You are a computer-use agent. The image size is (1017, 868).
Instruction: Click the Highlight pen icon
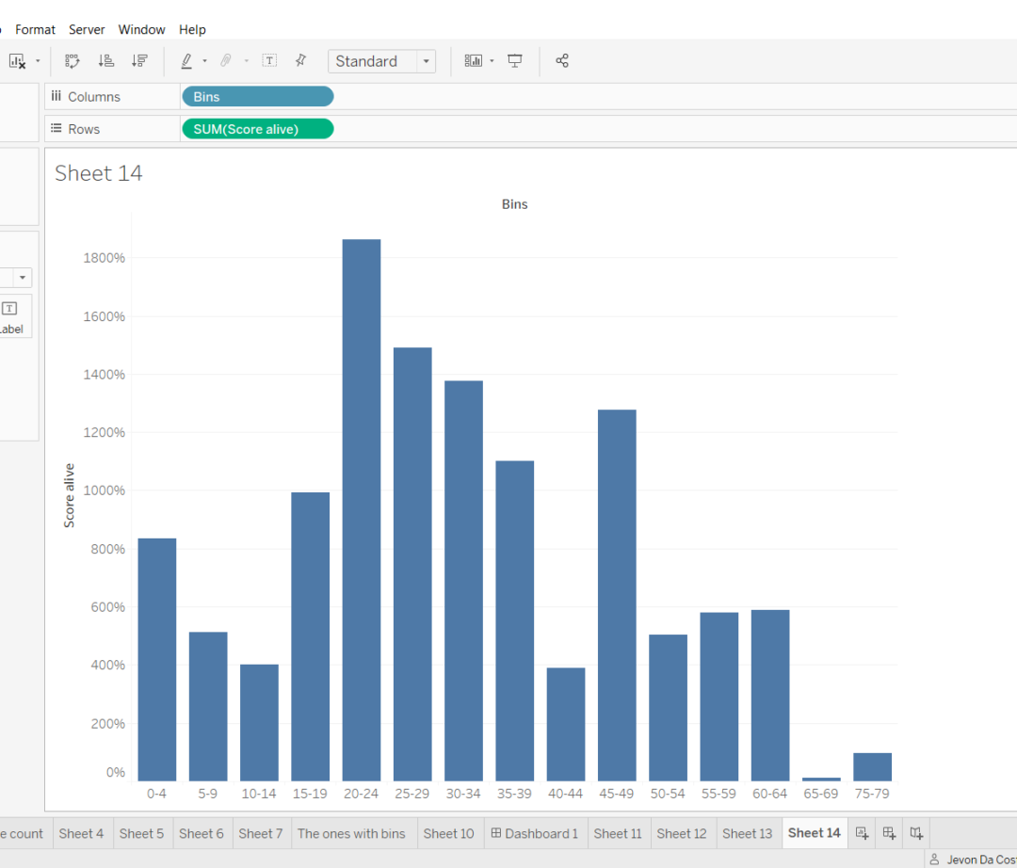(186, 61)
